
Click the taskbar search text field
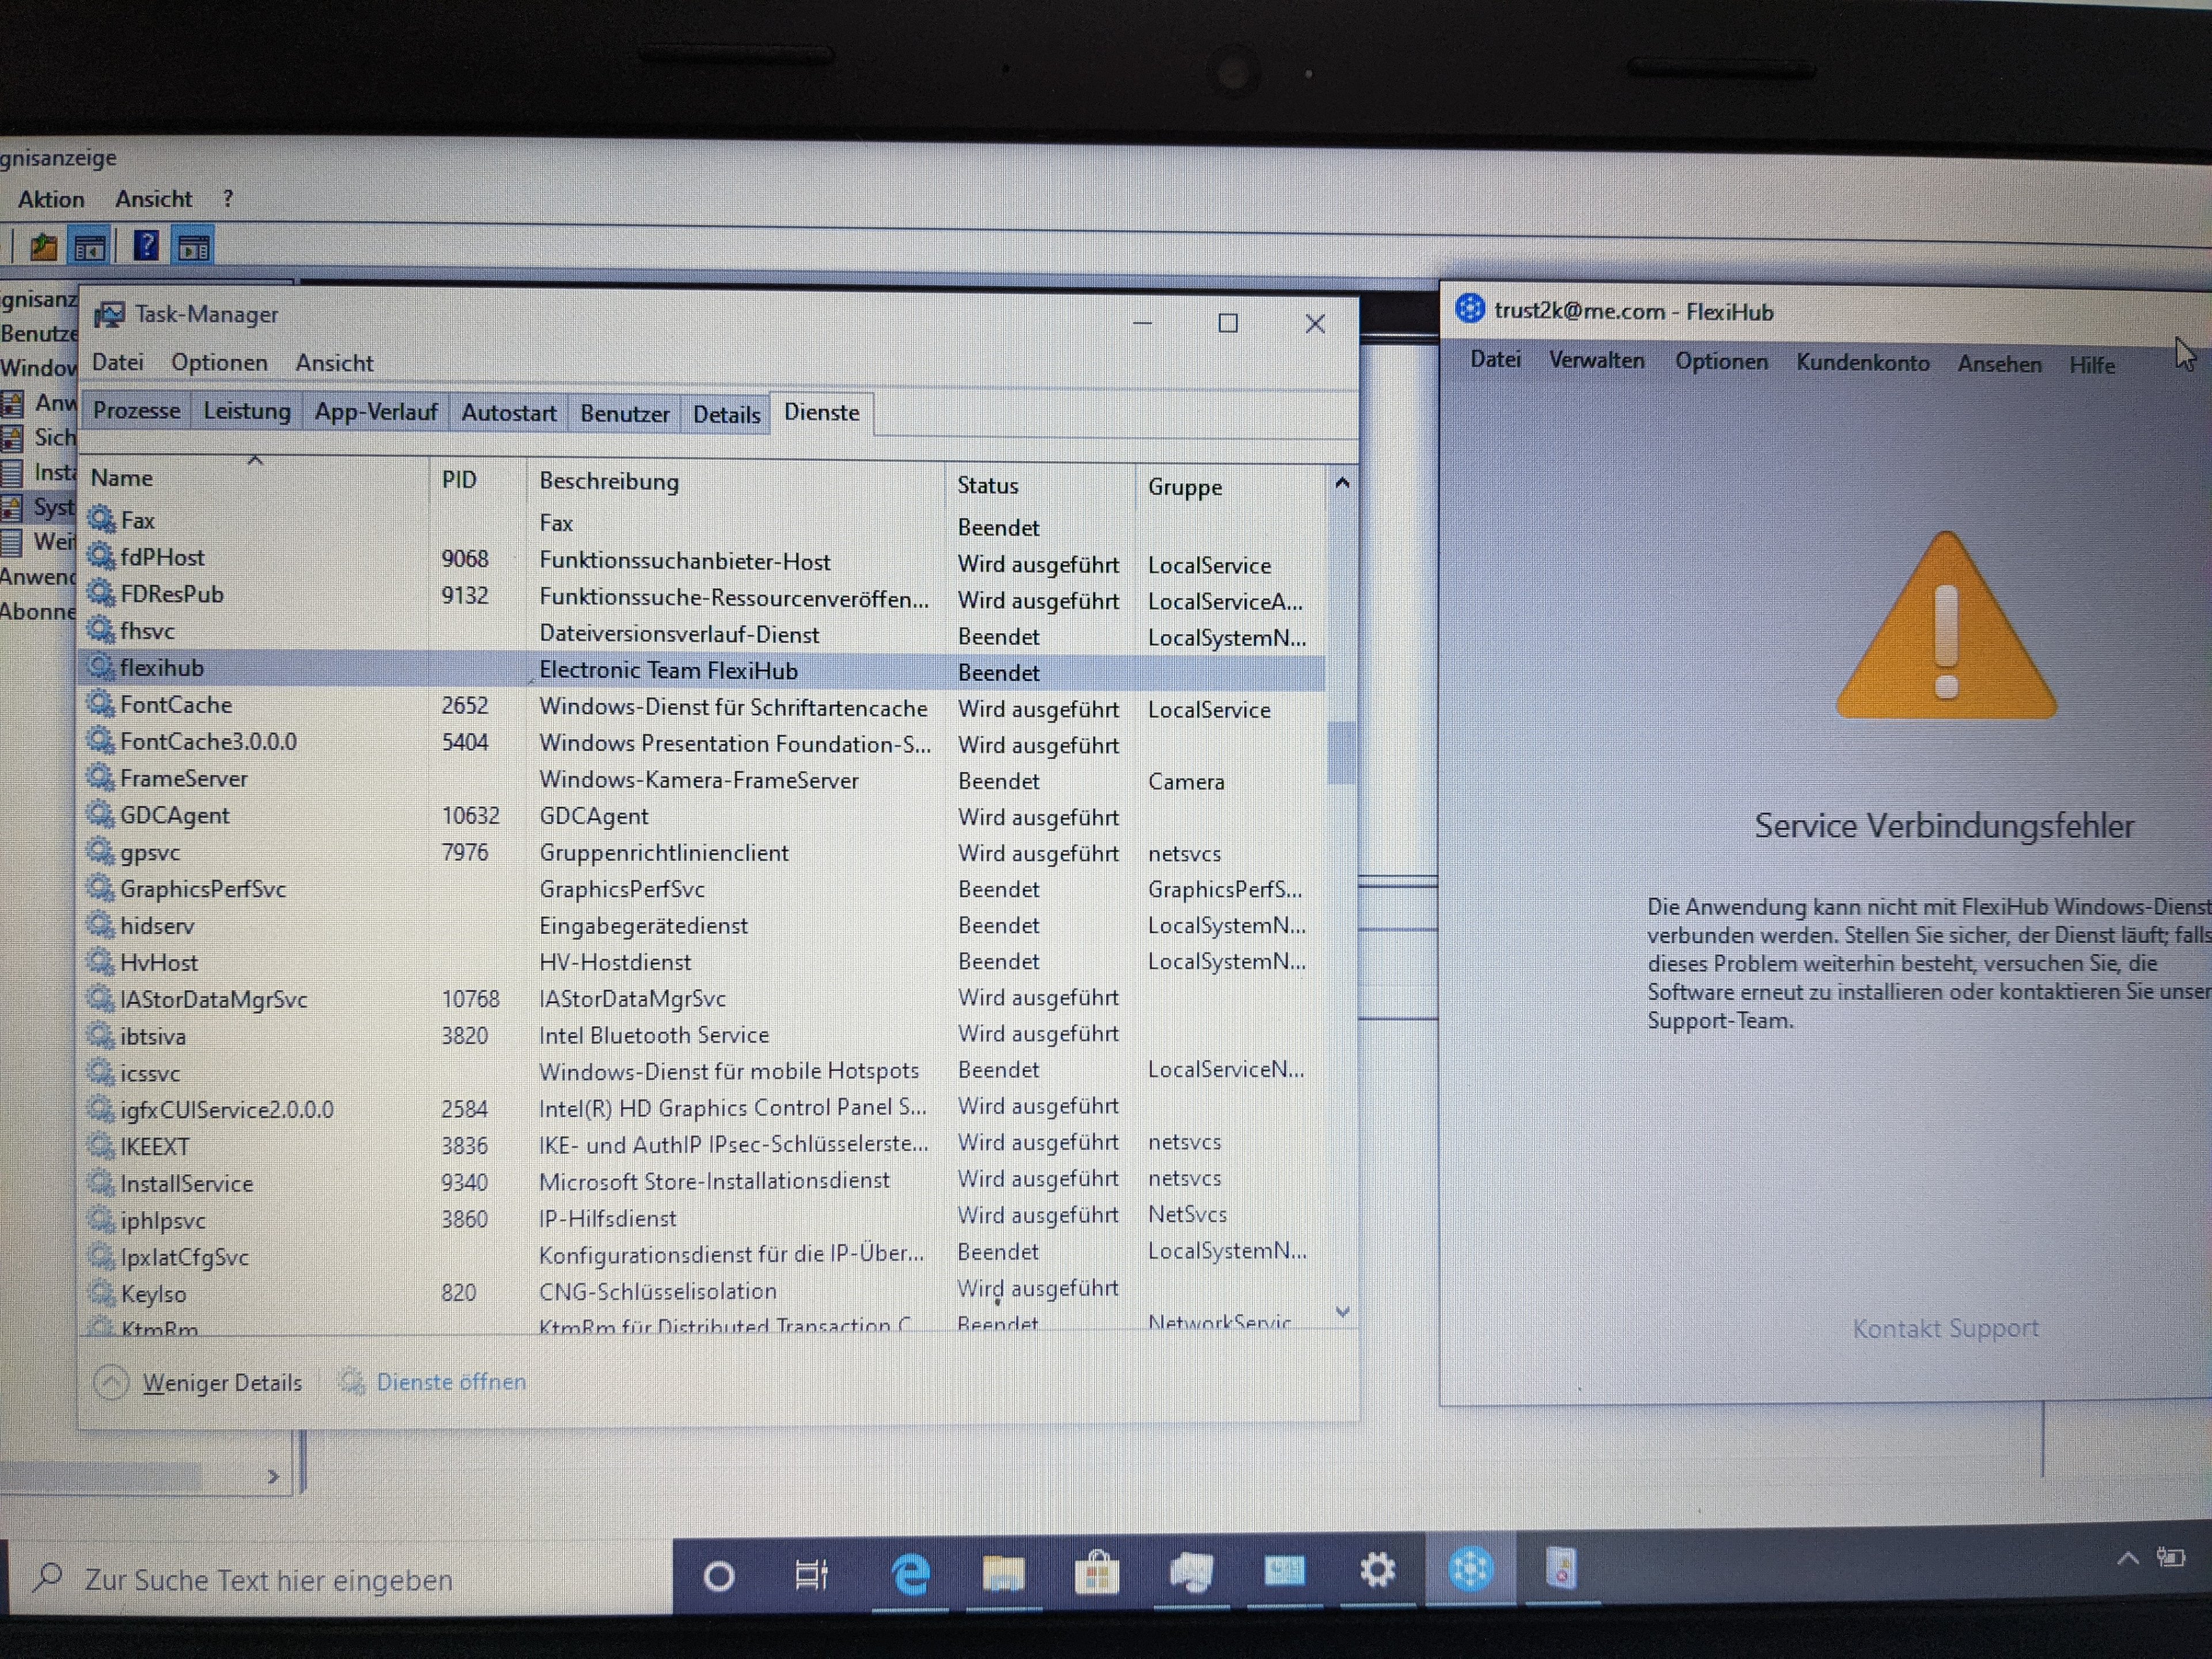(x=268, y=1580)
